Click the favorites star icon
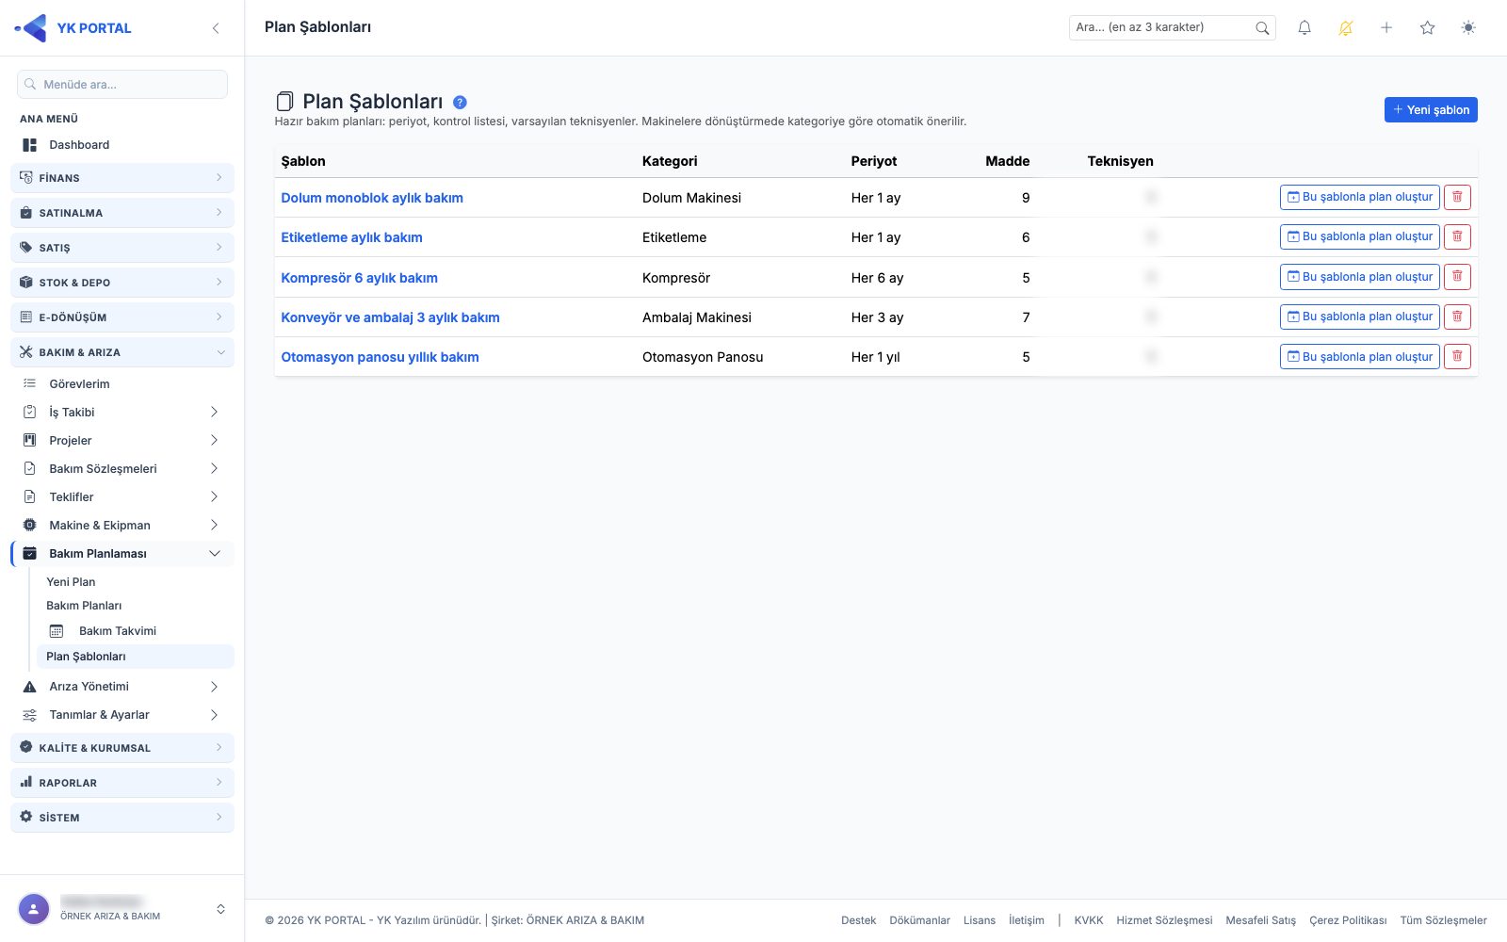 1428,28
